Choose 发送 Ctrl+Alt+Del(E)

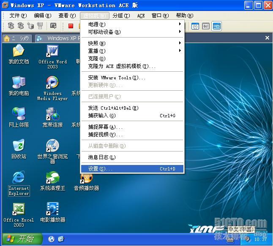point(132,108)
